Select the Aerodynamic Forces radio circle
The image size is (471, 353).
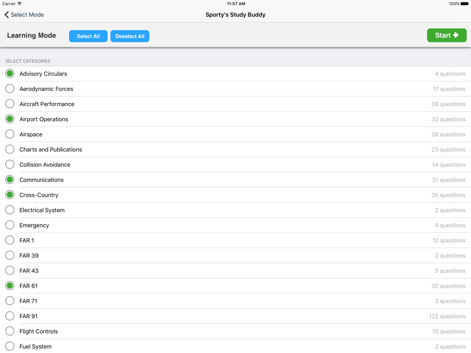pyautogui.click(x=10, y=88)
